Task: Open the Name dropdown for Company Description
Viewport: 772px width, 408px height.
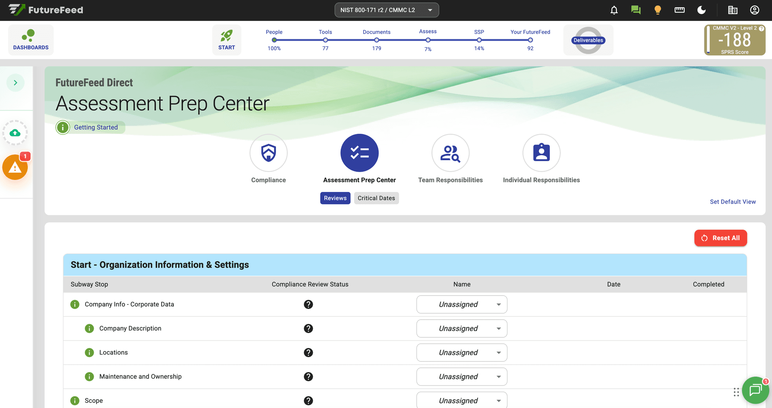Action: (462, 328)
